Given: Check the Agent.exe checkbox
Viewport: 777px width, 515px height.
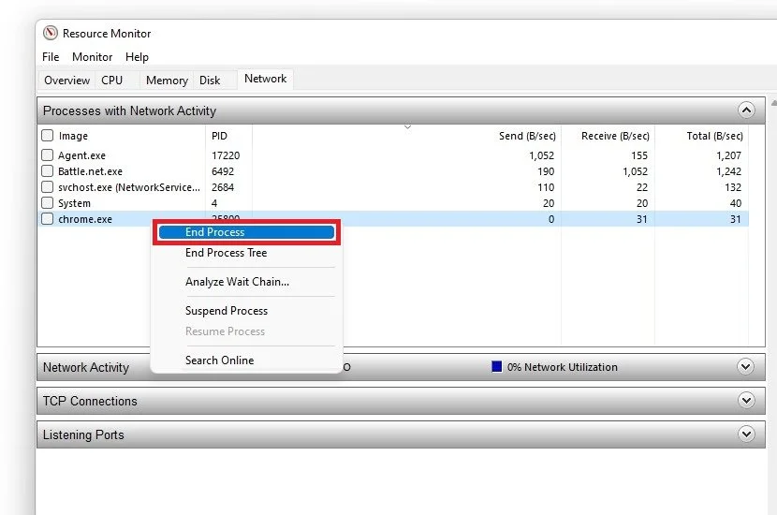Looking at the screenshot, I should pyautogui.click(x=47, y=155).
